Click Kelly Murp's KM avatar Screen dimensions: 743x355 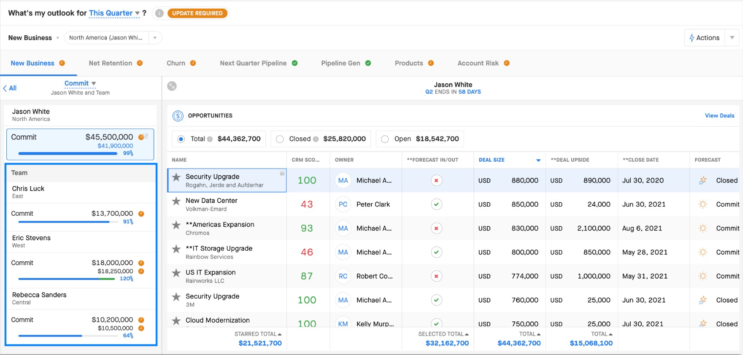pos(343,324)
